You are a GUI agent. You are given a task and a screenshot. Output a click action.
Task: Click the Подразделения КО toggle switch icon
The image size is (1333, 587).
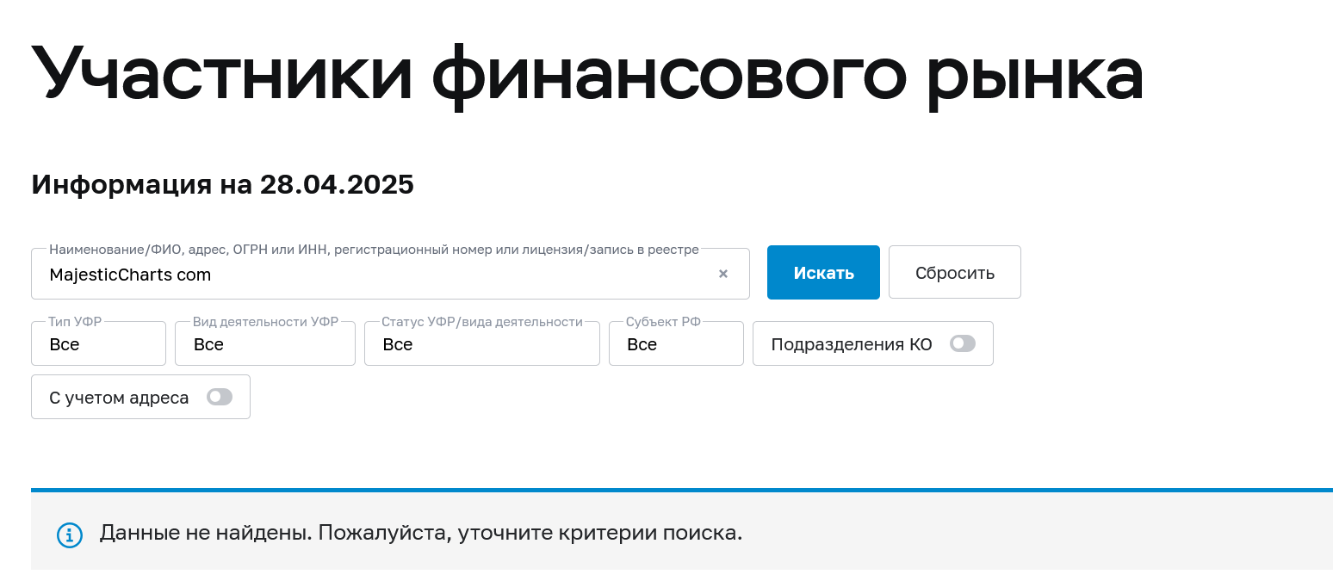[963, 343]
